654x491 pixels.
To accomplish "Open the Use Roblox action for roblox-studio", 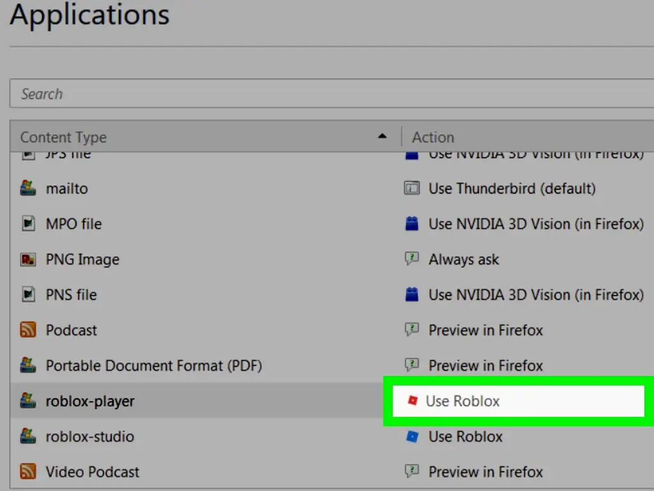I will (466, 437).
